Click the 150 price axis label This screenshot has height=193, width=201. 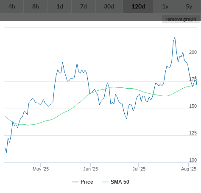point(193,106)
